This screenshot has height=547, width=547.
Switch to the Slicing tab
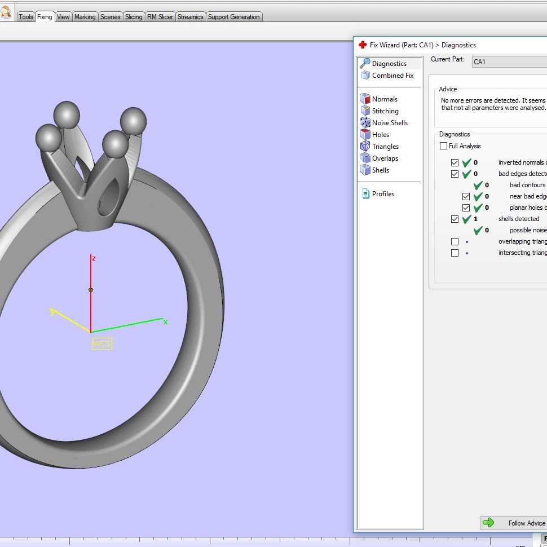134,16
